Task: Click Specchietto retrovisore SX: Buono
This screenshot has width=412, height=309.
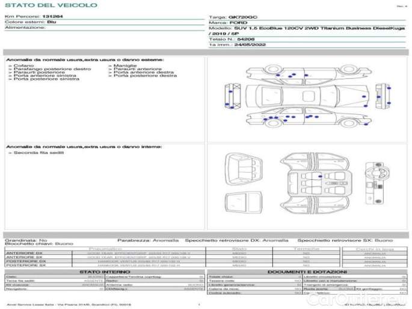Action: coord(345,240)
